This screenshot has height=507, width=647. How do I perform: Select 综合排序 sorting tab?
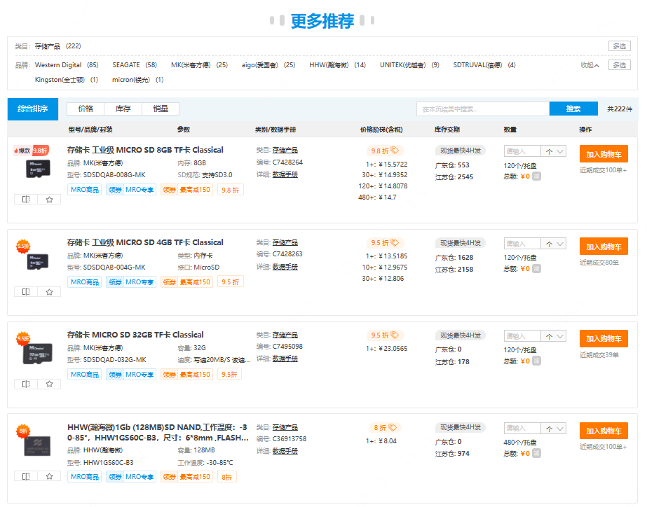[33, 109]
